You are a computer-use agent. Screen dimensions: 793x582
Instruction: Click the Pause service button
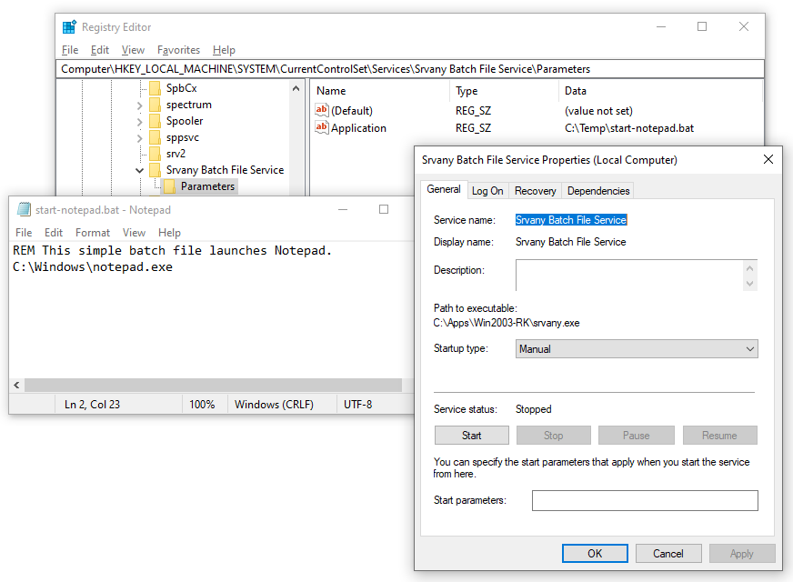[636, 436]
